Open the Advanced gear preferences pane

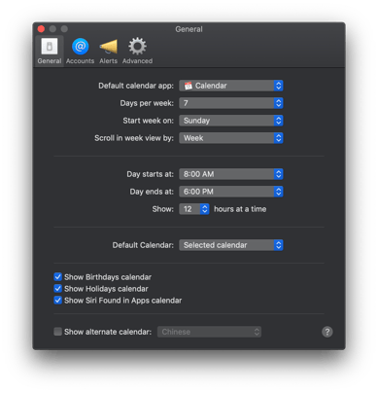137,51
